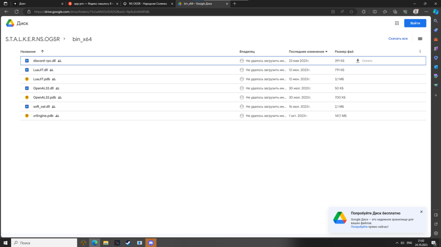Toggle sort direction arrow next to Название
This screenshot has height=247, width=441.
click(42, 52)
